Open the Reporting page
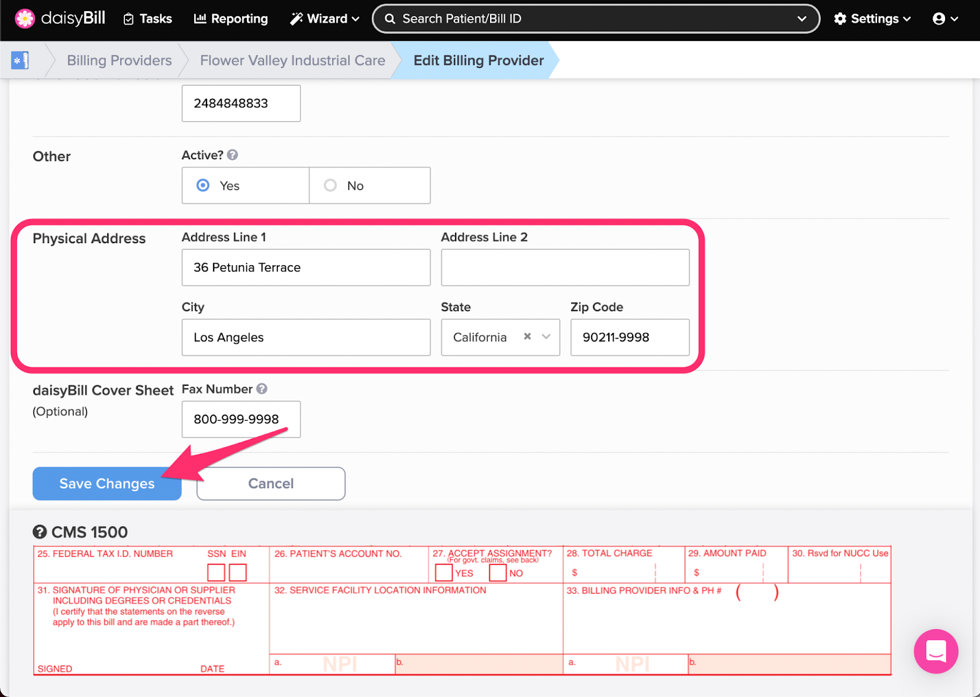 click(231, 19)
